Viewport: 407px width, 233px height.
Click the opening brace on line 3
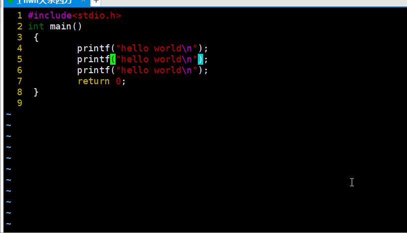(36, 37)
